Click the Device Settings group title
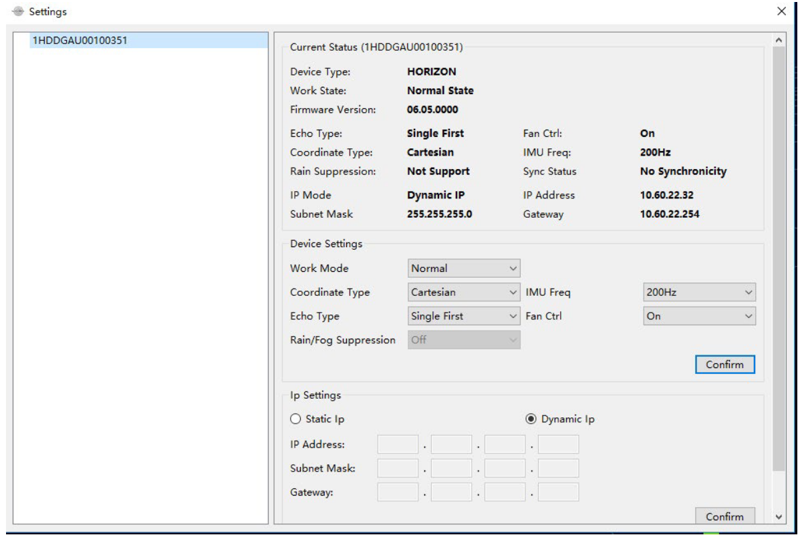 (x=326, y=244)
